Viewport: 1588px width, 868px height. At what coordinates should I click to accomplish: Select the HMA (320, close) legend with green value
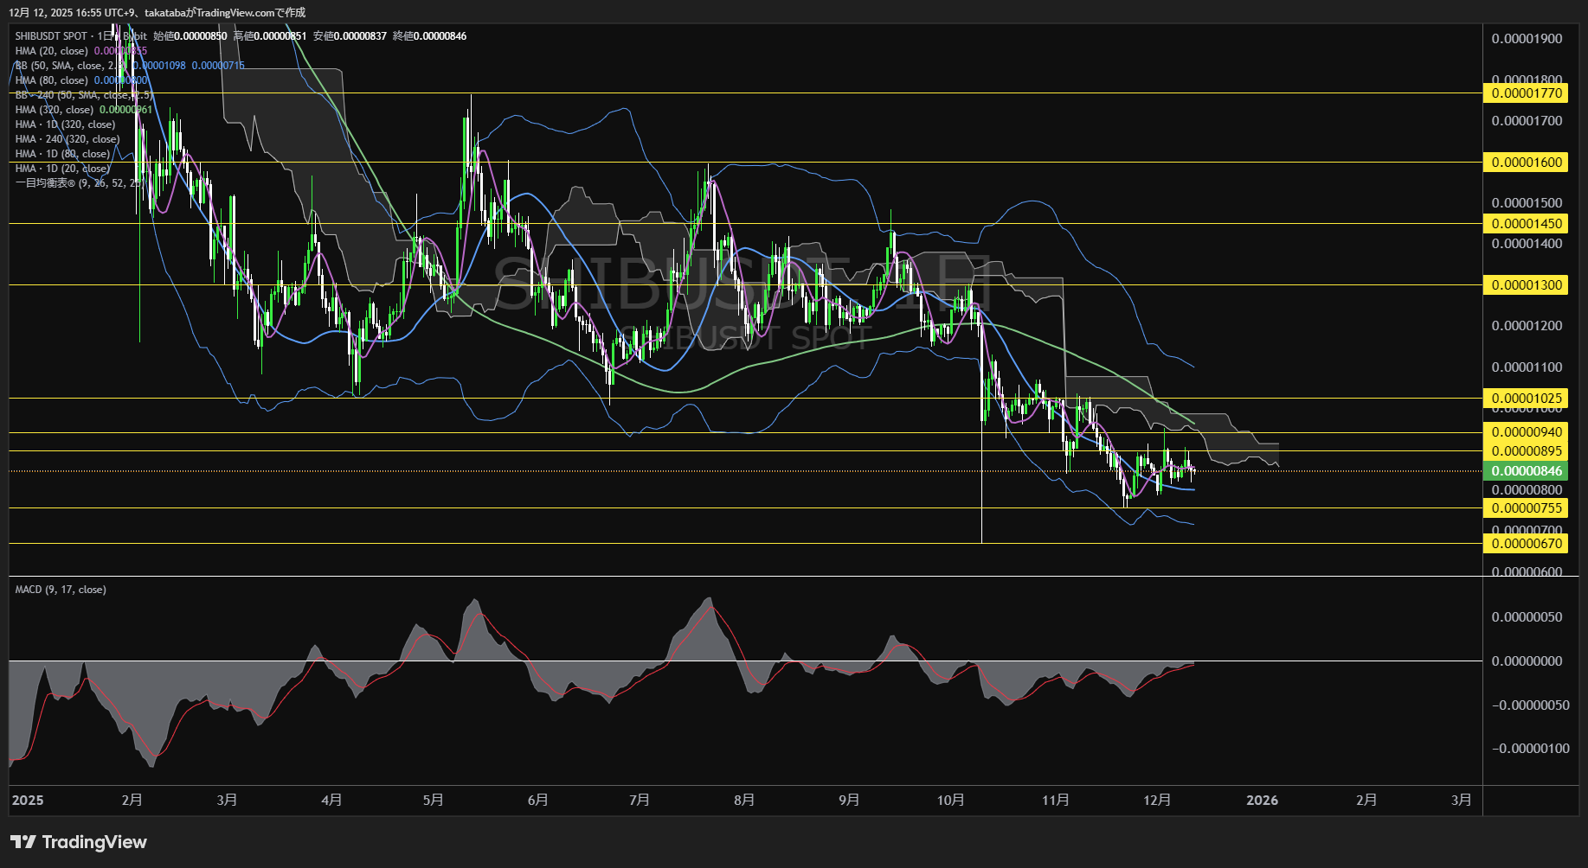pyautogui.click(x=55, y=110)
